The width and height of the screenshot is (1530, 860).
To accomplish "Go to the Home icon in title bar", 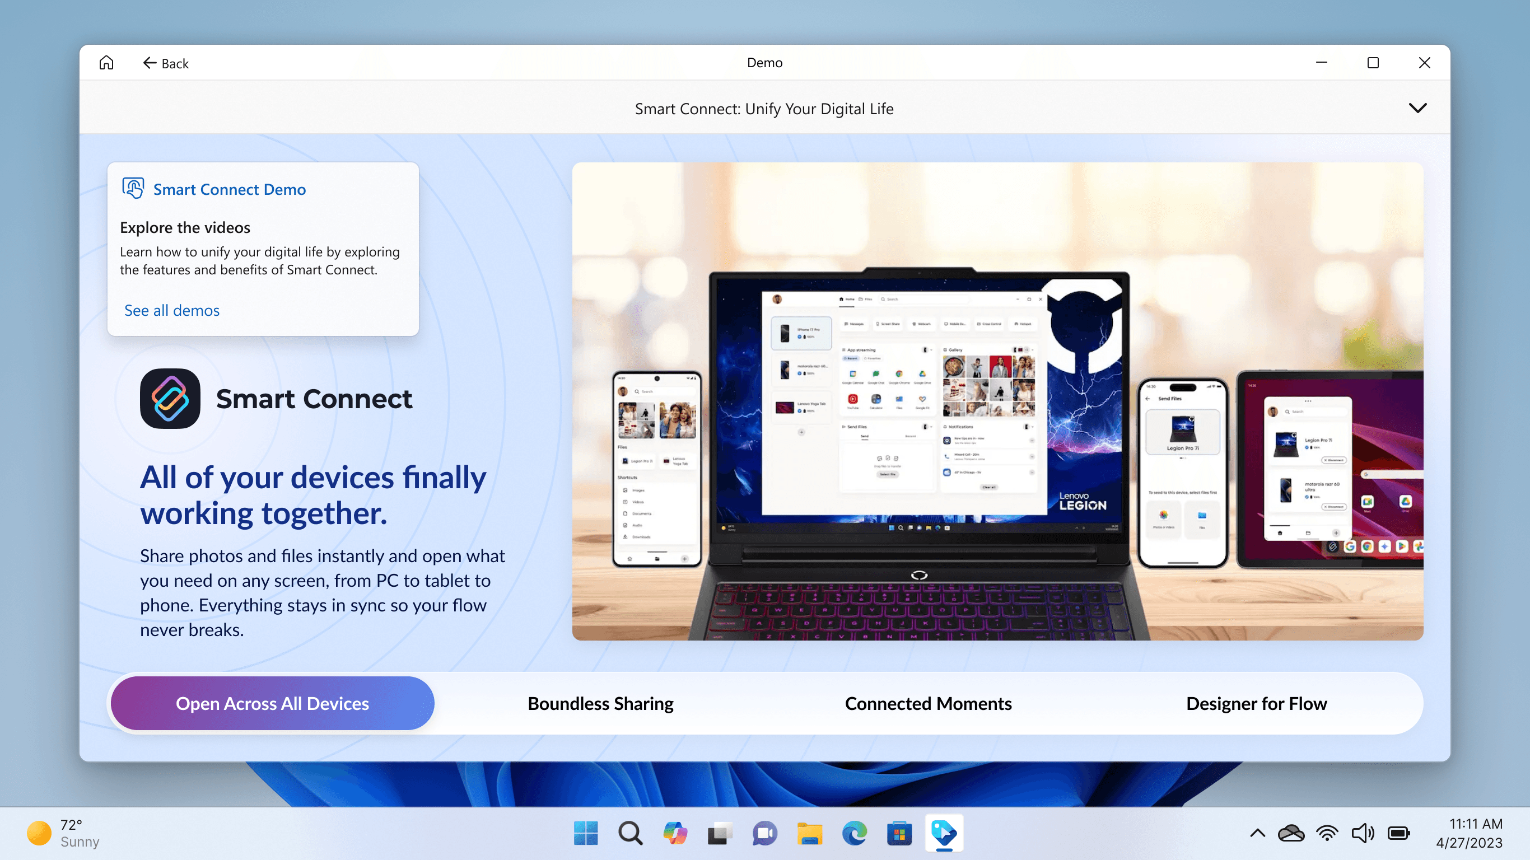I will click(106, 62).
